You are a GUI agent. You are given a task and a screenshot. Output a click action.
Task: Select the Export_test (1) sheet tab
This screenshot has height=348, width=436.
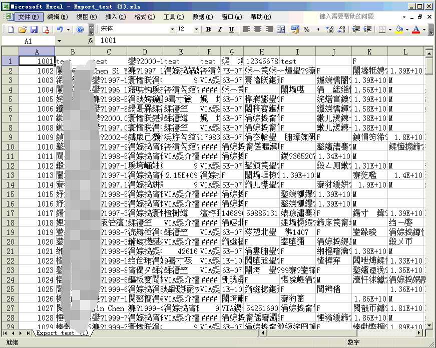point(62,332)
